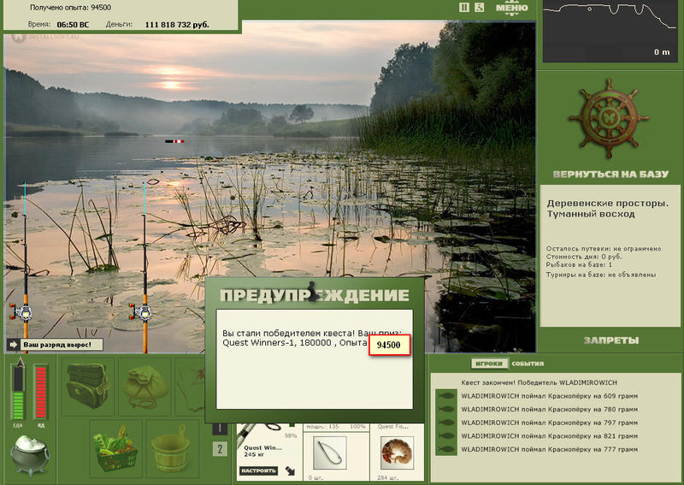Click the money value 111 818 732 руб.
Viewport: 684px width, 485px height.
point(177,25)
